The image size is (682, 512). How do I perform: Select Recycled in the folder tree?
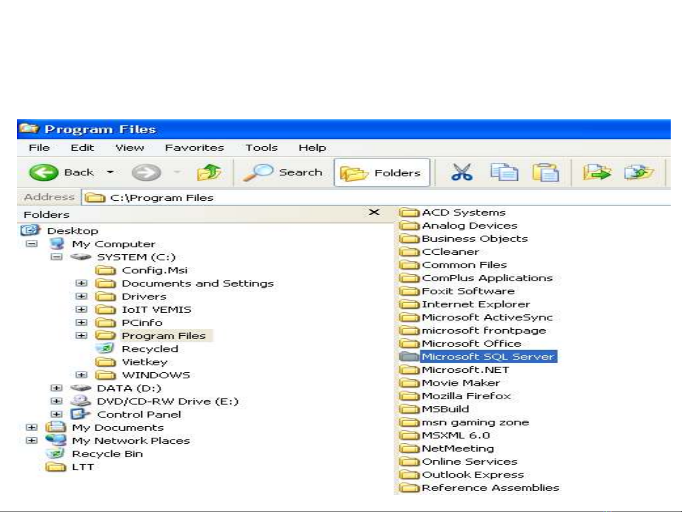150,349
